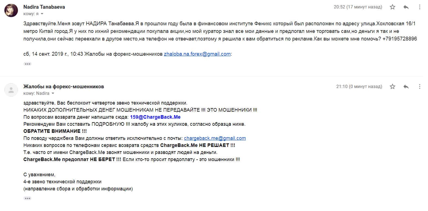This screenshot has width=428, height=211.
Task: Click sender name Nadira Tanabaeva
Action: coord(44,7)
